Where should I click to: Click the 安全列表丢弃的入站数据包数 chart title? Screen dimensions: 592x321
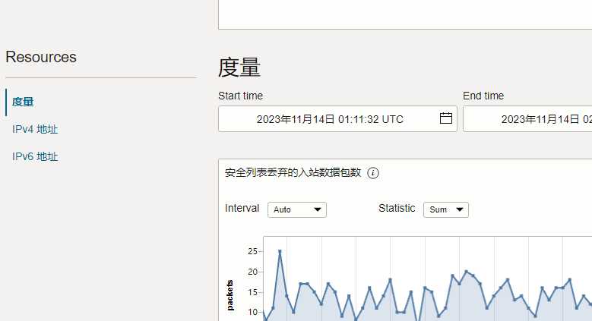click(x=293, y=172)
